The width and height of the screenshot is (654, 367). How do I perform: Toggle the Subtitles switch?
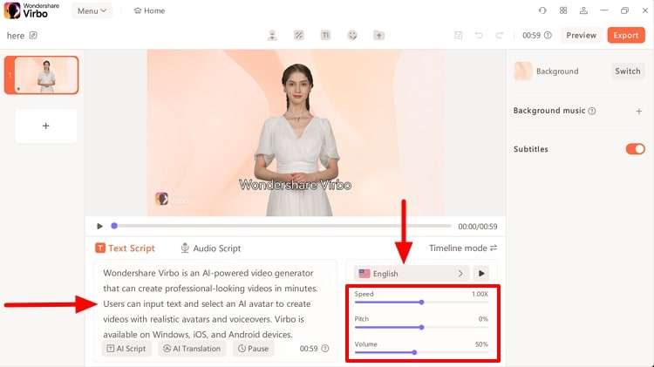tap(635, 149)
